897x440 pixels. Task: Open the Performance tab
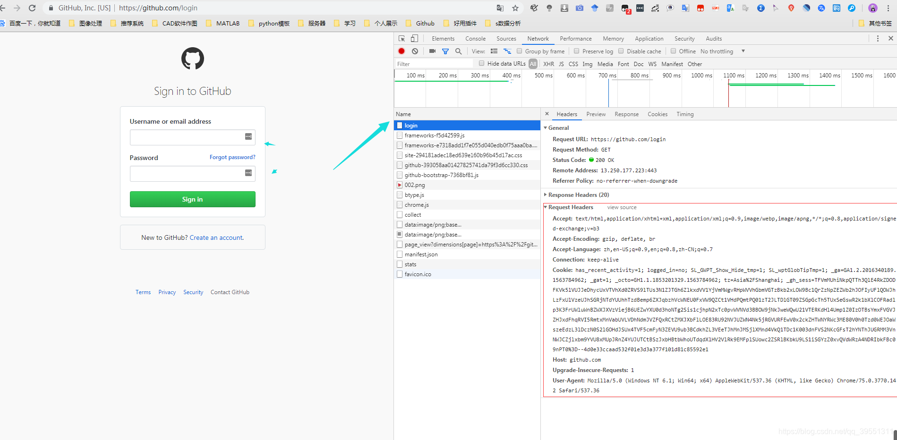(575, 39)
